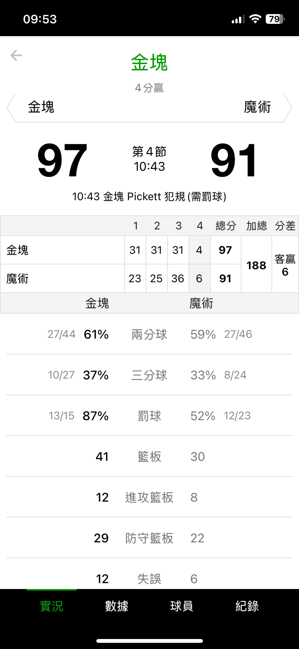Tap the Pickett foul play-by-play line
Image resolution: width=299 pixels, height=649 pixels.
[x=149, y=197]
